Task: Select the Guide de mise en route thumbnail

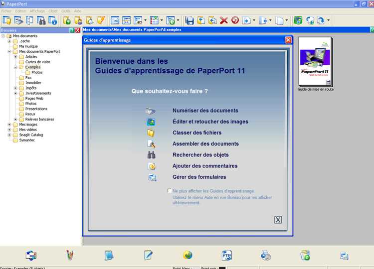Action: point(315,61)
